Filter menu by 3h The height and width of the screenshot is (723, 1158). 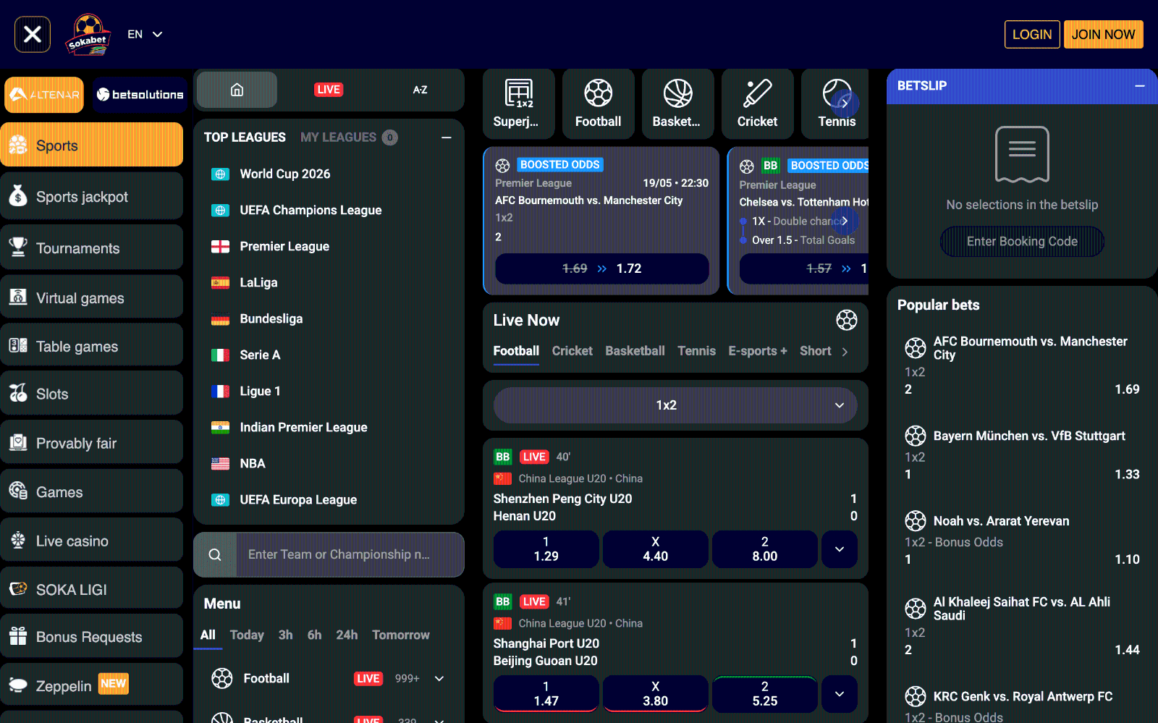pos(286,635)
